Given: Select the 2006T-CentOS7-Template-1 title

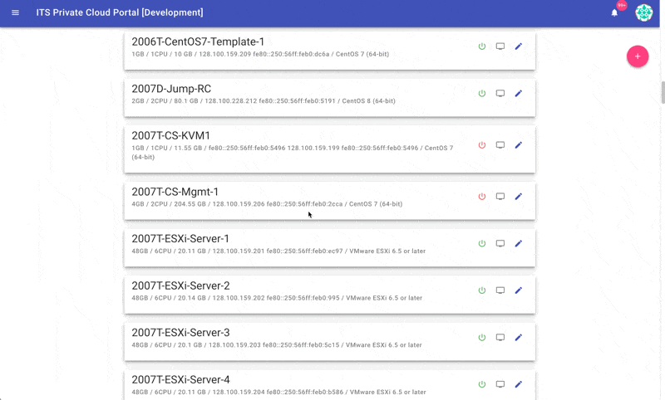Looking at the screenshot, I should point(198,41).
